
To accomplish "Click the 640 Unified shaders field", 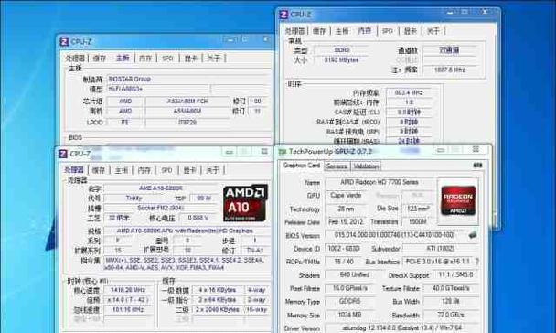I will click(354, 274).
